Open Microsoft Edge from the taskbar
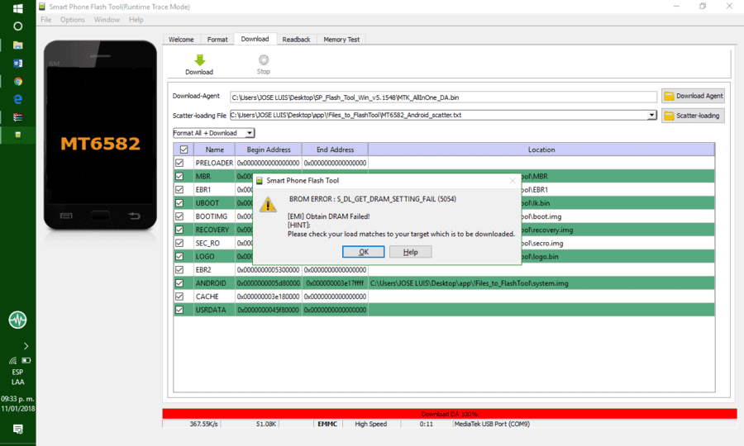Screen dimensions: 744x446 coord(18,100)
